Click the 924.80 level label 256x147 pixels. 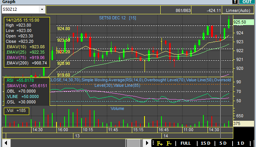63,29
